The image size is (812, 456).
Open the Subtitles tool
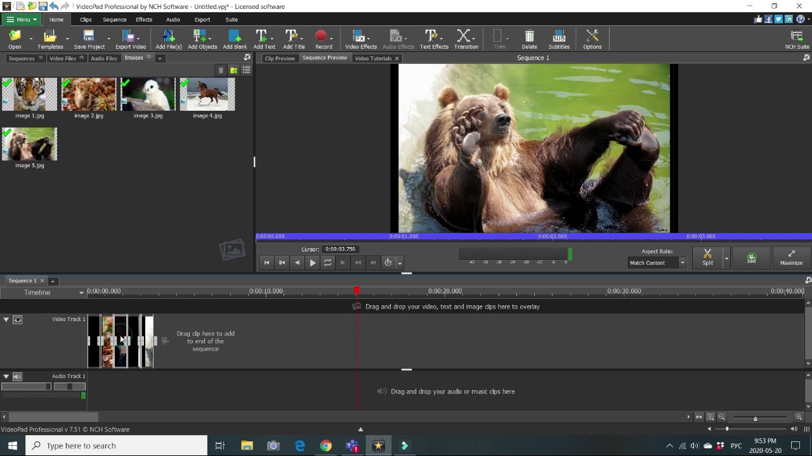[x=559, y=39]
